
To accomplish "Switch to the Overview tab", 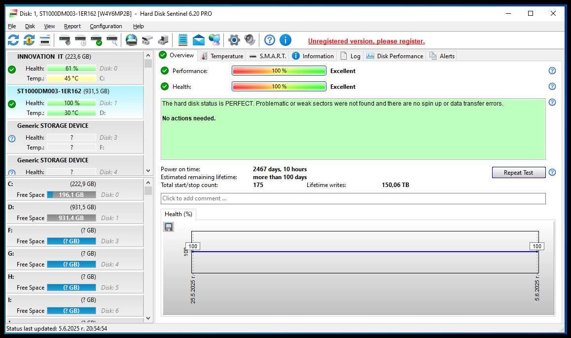I will (x=177, y=55).
